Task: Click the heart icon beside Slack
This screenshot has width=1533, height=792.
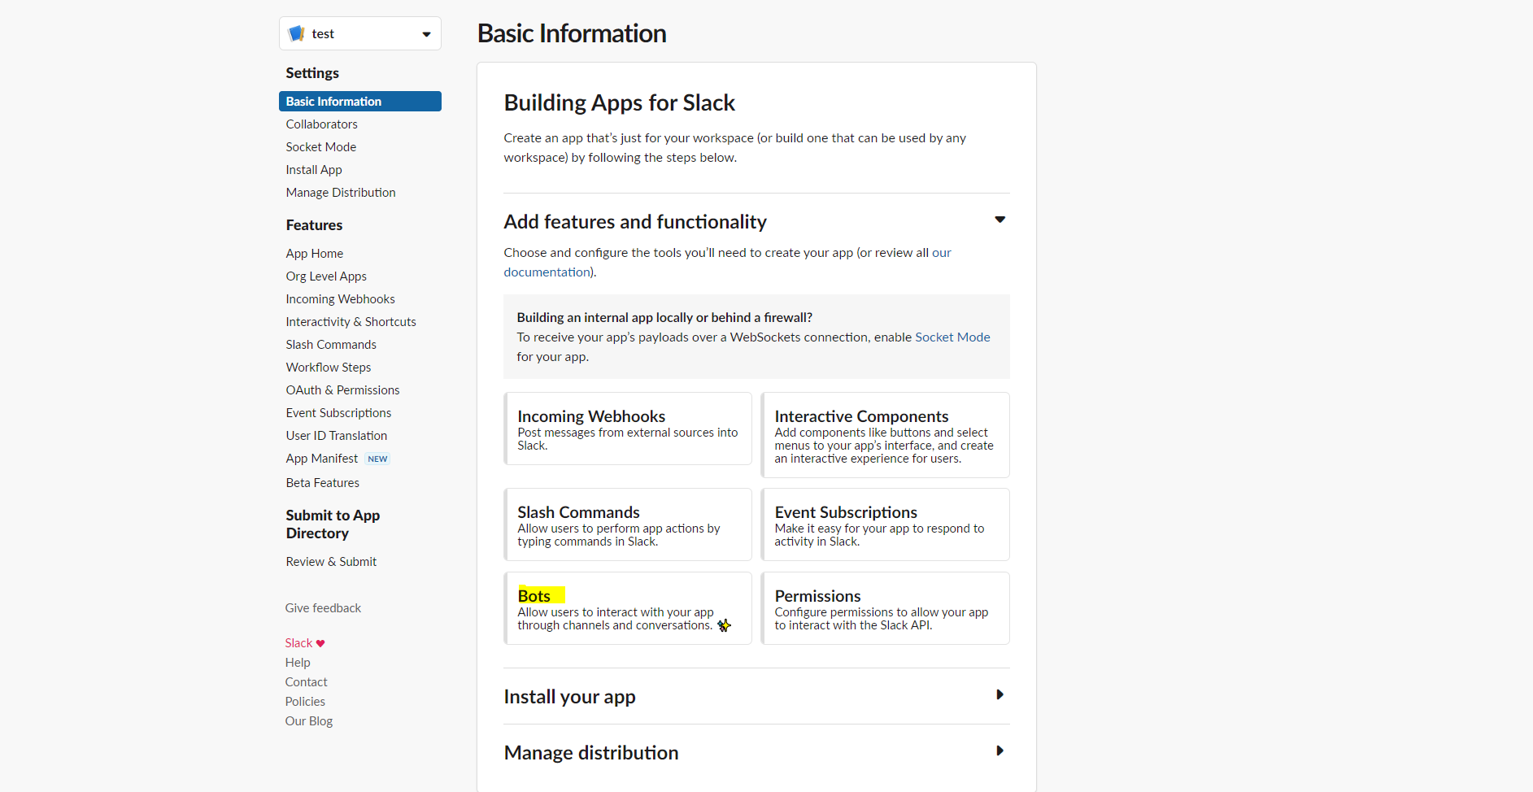Action: point(320,643)
